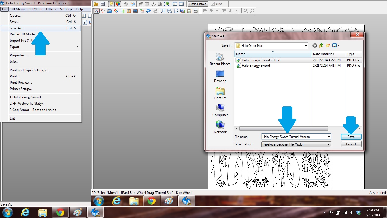Click the rotate 90 counterclockwise icon
The height and width of the screenshot is (218, 387).
tap(246, 11)
